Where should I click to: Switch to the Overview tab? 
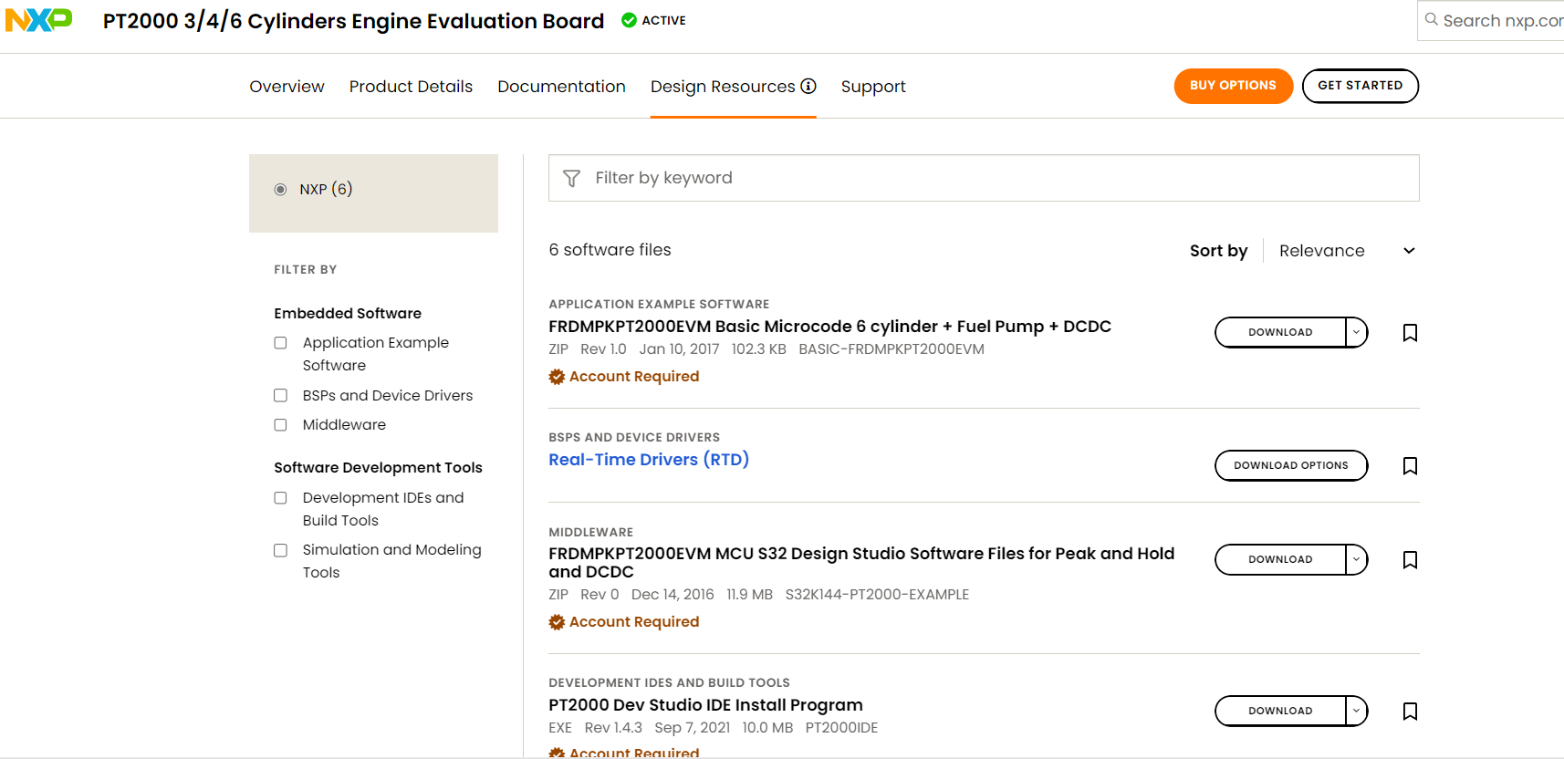pos(287,87)
